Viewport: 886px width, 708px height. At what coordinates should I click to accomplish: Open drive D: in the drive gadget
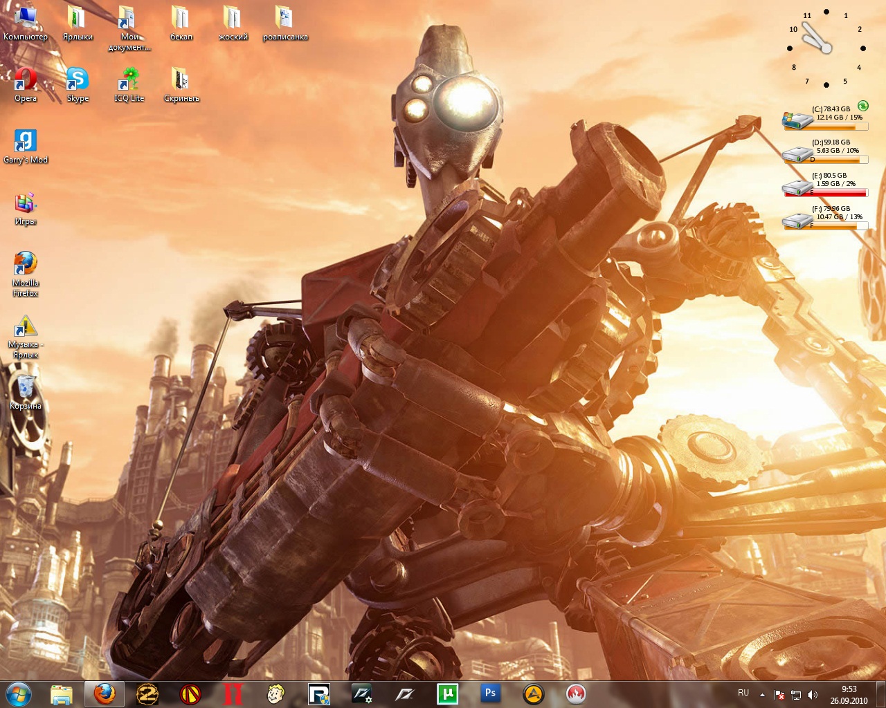[x=797, y=153]
